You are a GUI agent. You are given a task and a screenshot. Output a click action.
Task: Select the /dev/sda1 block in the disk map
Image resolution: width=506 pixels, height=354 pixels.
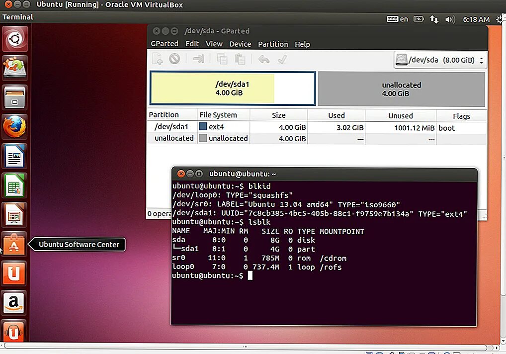click(x=233, y=88)
